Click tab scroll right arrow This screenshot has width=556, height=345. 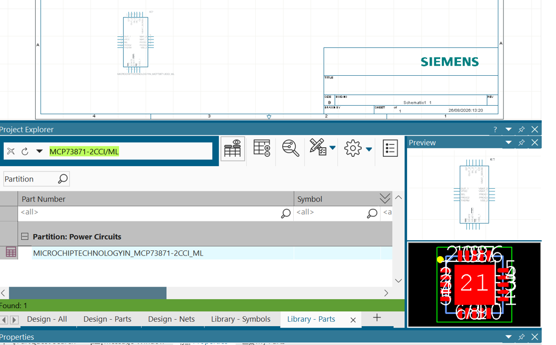[x=14, y=320]
